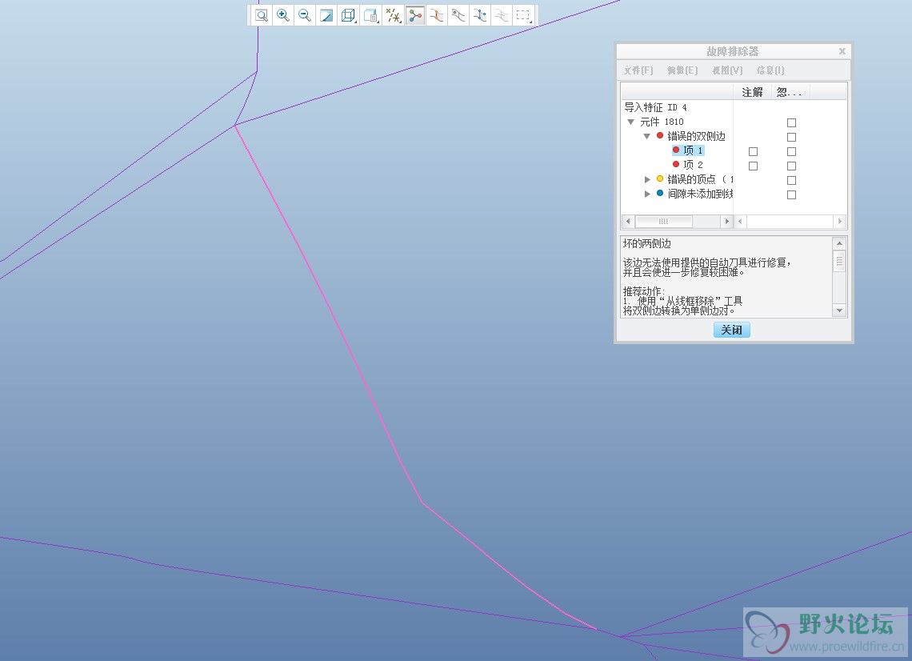Expand the 间隙未添加到线 node
Screen dimensions: 912x661
click(647, 194)
